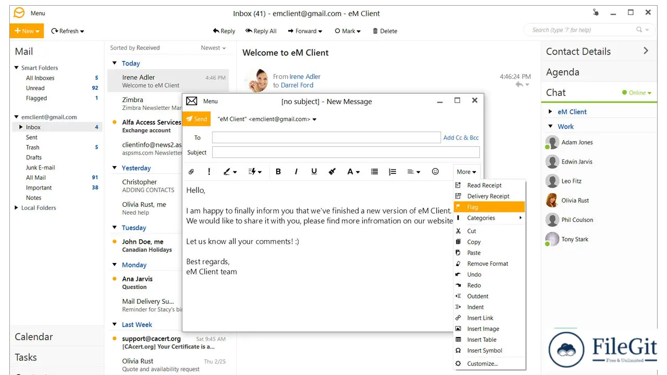Choose Insert Table from the menu
The image size is (667, 375).
coord(489,340)
